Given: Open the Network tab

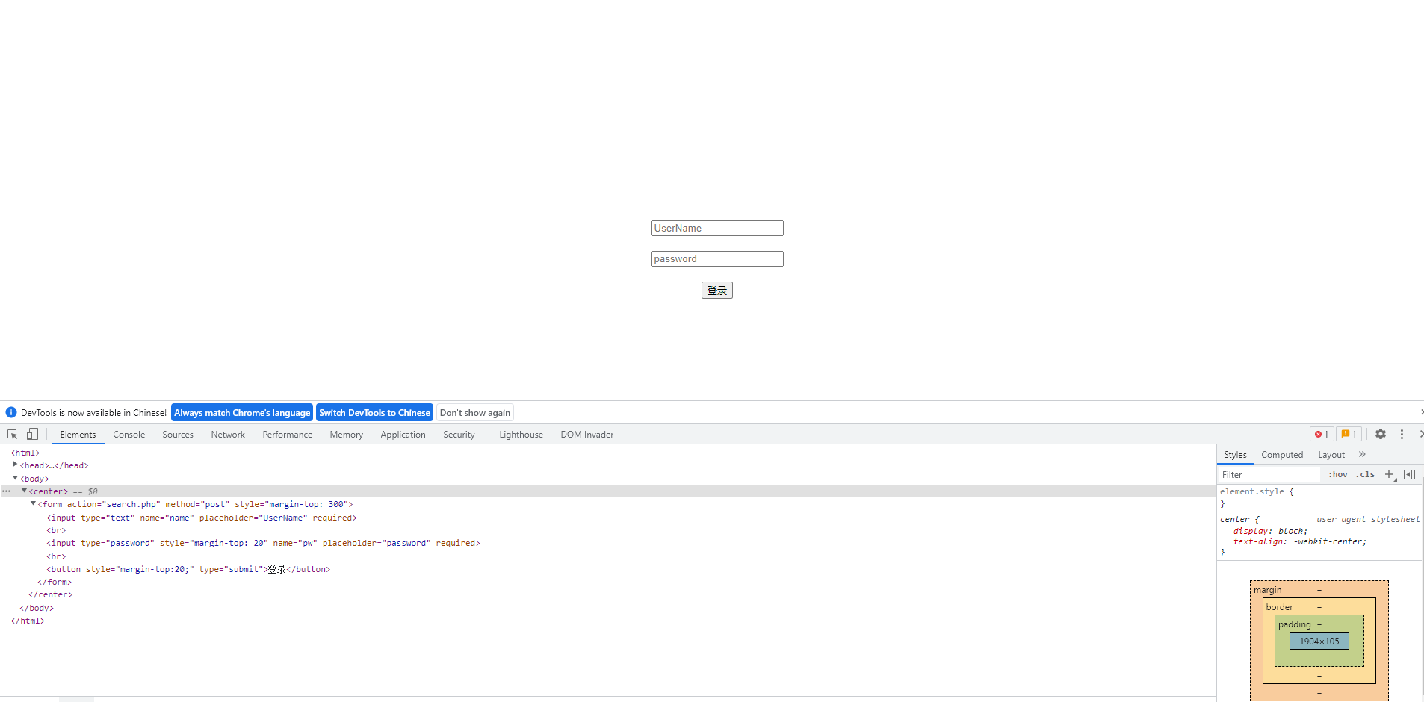Looking at the screenshot, I should pos(228,435).
